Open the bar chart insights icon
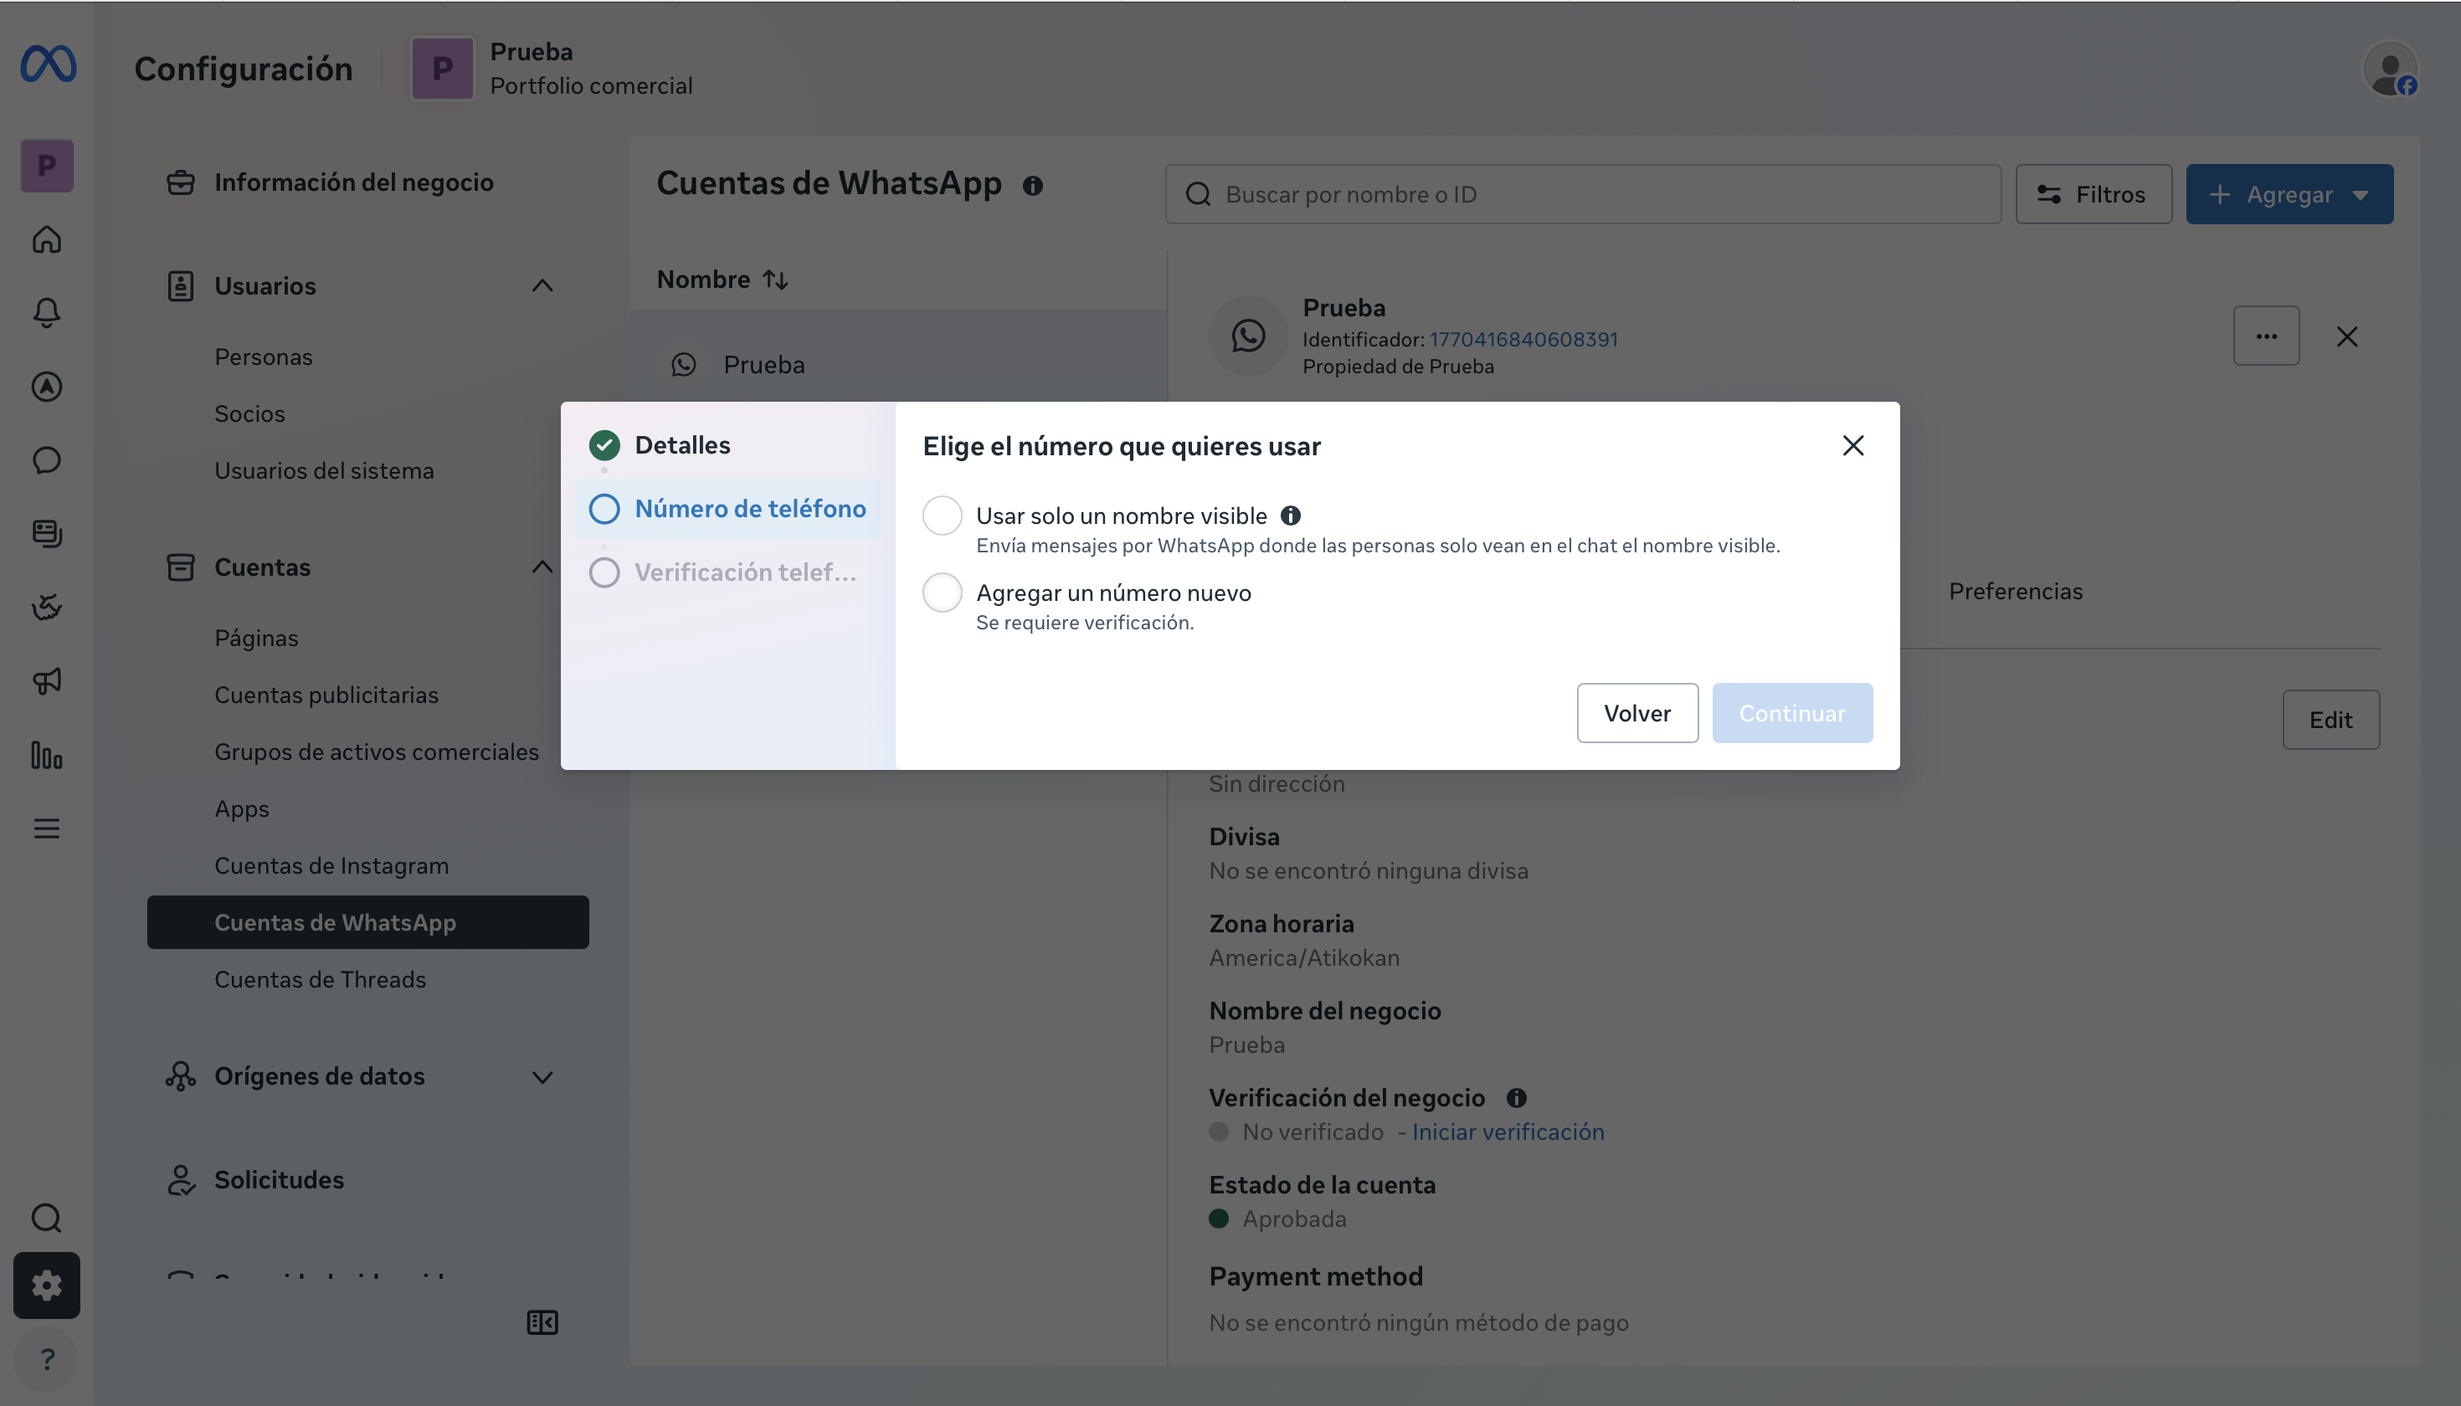Image resolution: width=2461 pixels, height=1406 pixels. point(46,754)
